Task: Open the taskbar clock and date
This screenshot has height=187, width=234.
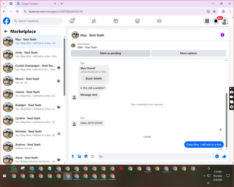Action: 218,176
